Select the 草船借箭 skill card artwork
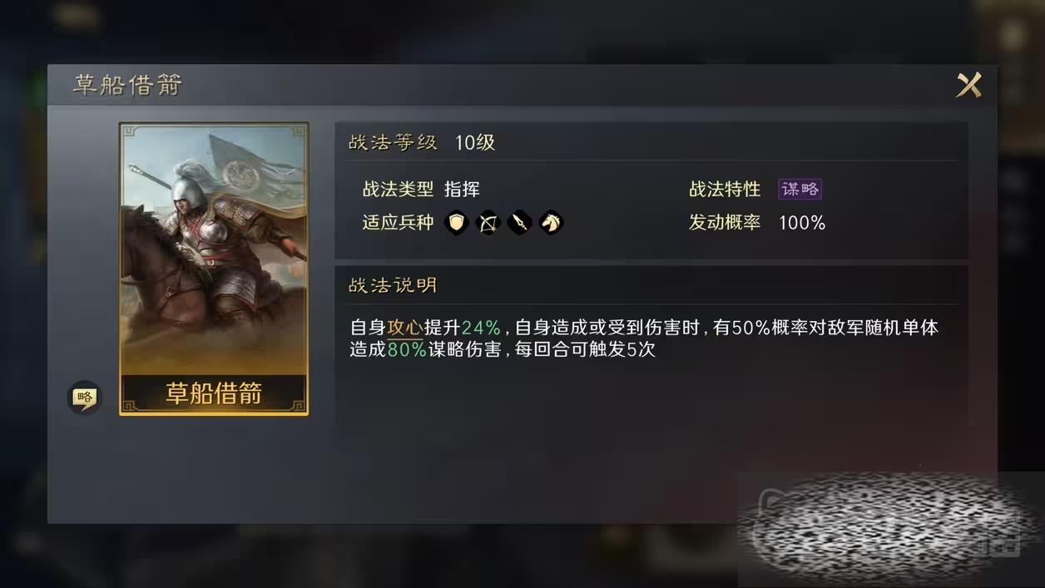This screenshot has height=588, width=1045. point(214,250)
